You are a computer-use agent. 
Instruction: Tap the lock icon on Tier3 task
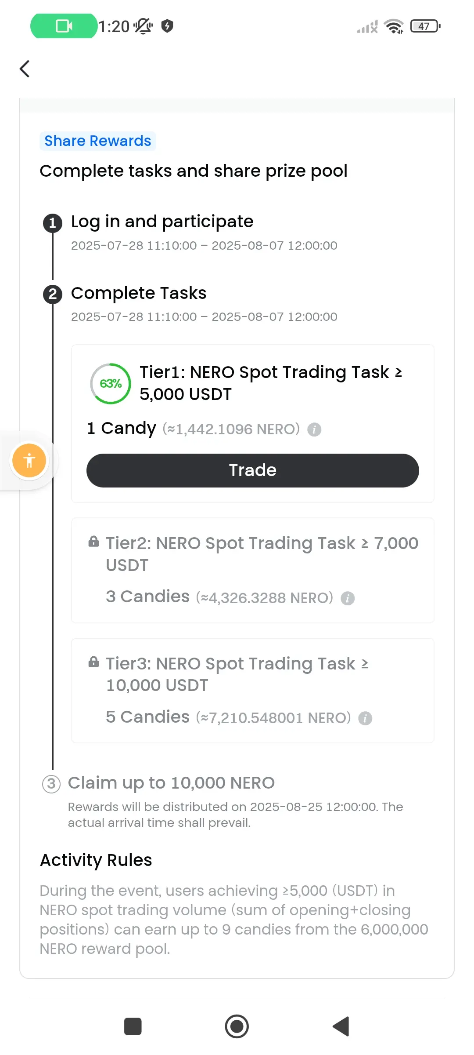tap(93, 662)
